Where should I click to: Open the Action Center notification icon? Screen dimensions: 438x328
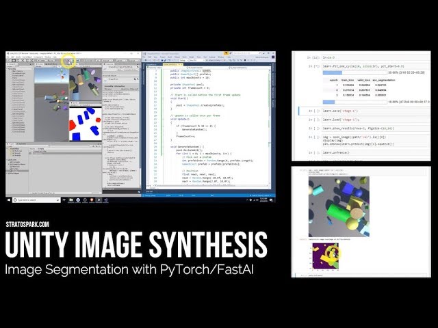(271, 200)
